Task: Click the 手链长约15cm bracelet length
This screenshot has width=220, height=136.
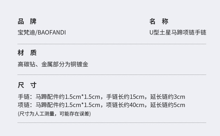Action: (x=125, y=97)
